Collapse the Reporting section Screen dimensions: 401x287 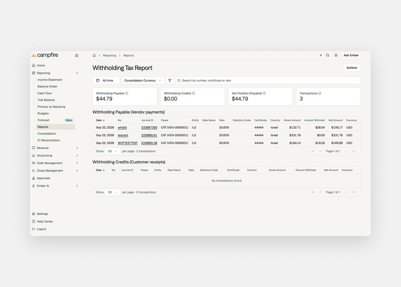[77, 73]
